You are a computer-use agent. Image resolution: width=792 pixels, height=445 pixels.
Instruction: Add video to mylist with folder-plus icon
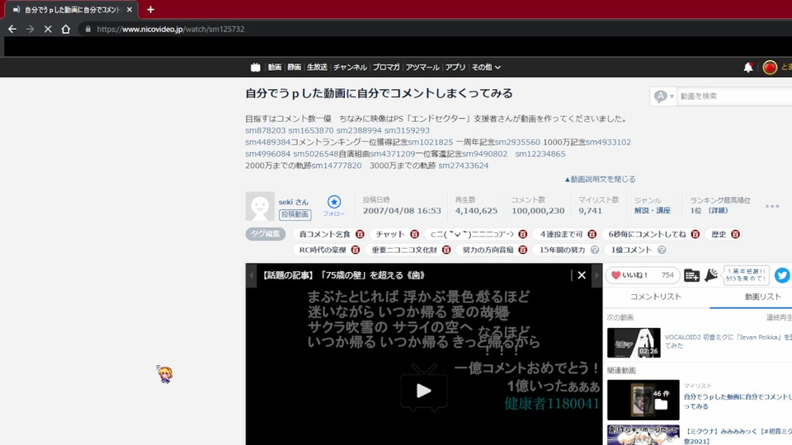691,275
